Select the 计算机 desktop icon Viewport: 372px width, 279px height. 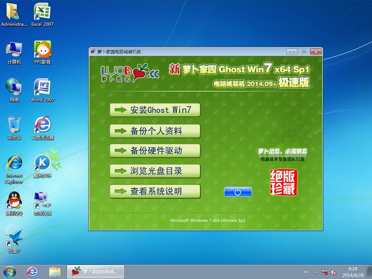pos(14,53)
